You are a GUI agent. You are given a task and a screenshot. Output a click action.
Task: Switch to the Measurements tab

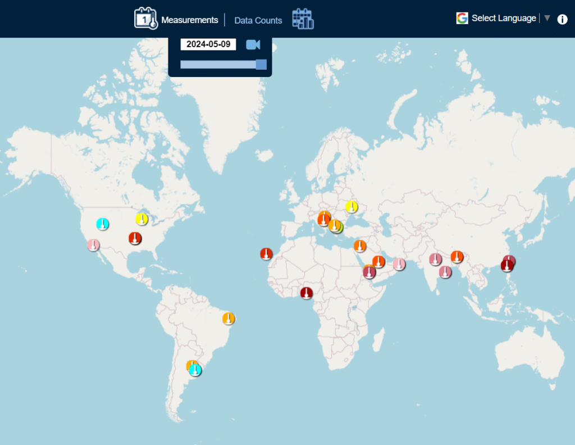[x=189, y=20]
